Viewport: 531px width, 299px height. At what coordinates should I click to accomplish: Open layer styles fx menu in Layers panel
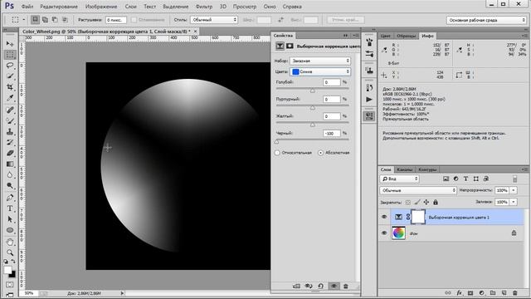(x=459, y=293)
